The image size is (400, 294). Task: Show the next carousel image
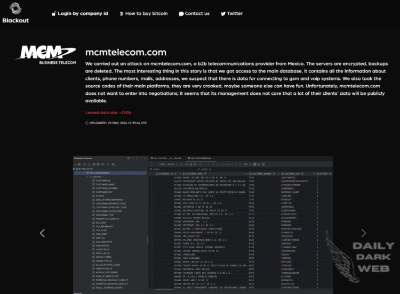[x=364, y=233]
